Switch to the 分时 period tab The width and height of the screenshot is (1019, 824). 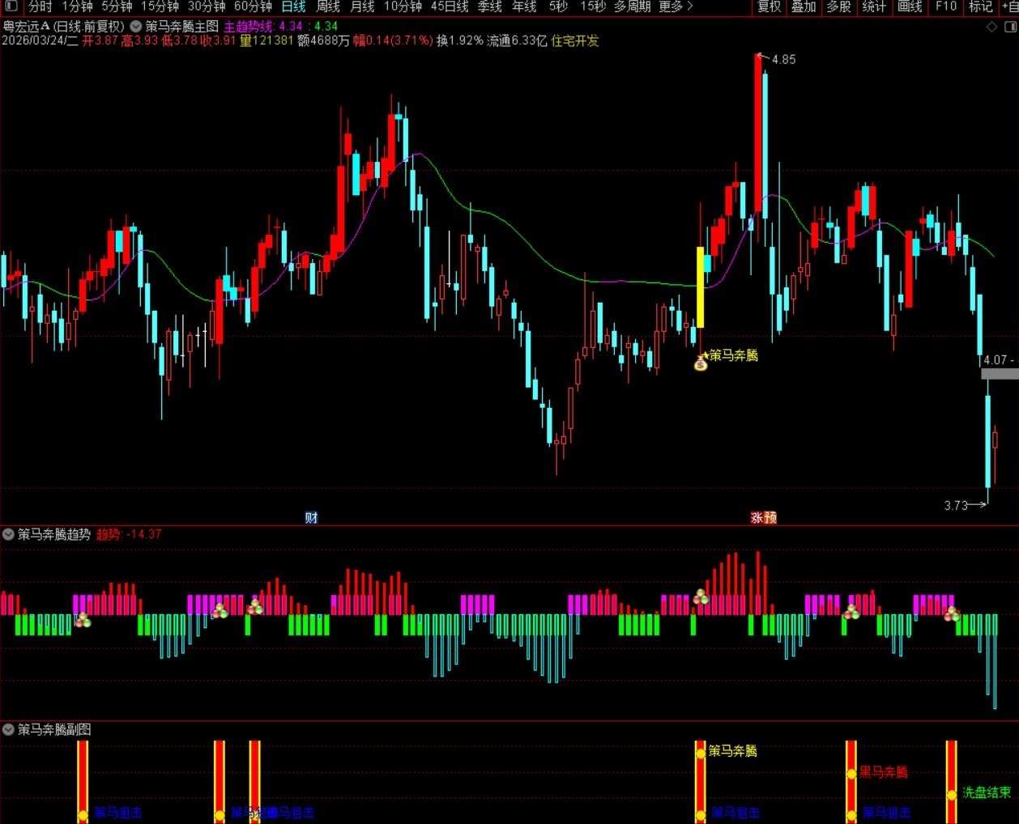click(40, 6)
